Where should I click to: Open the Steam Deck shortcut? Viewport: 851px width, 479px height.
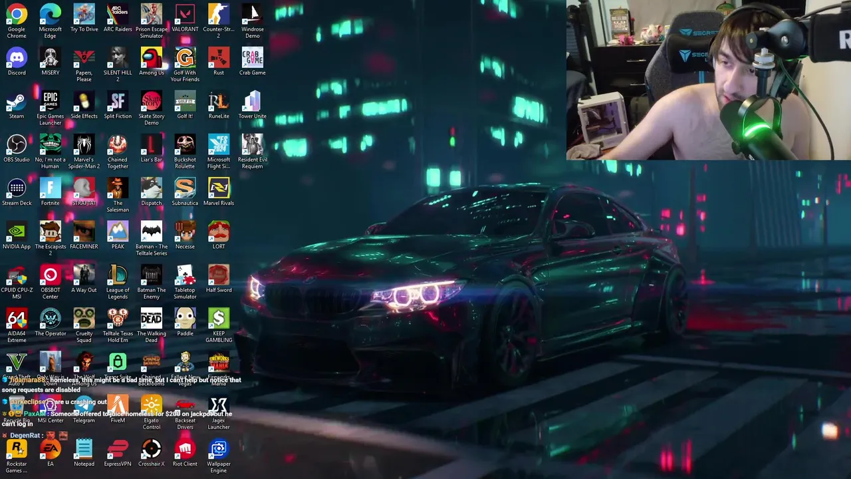(x=17, y=188)
